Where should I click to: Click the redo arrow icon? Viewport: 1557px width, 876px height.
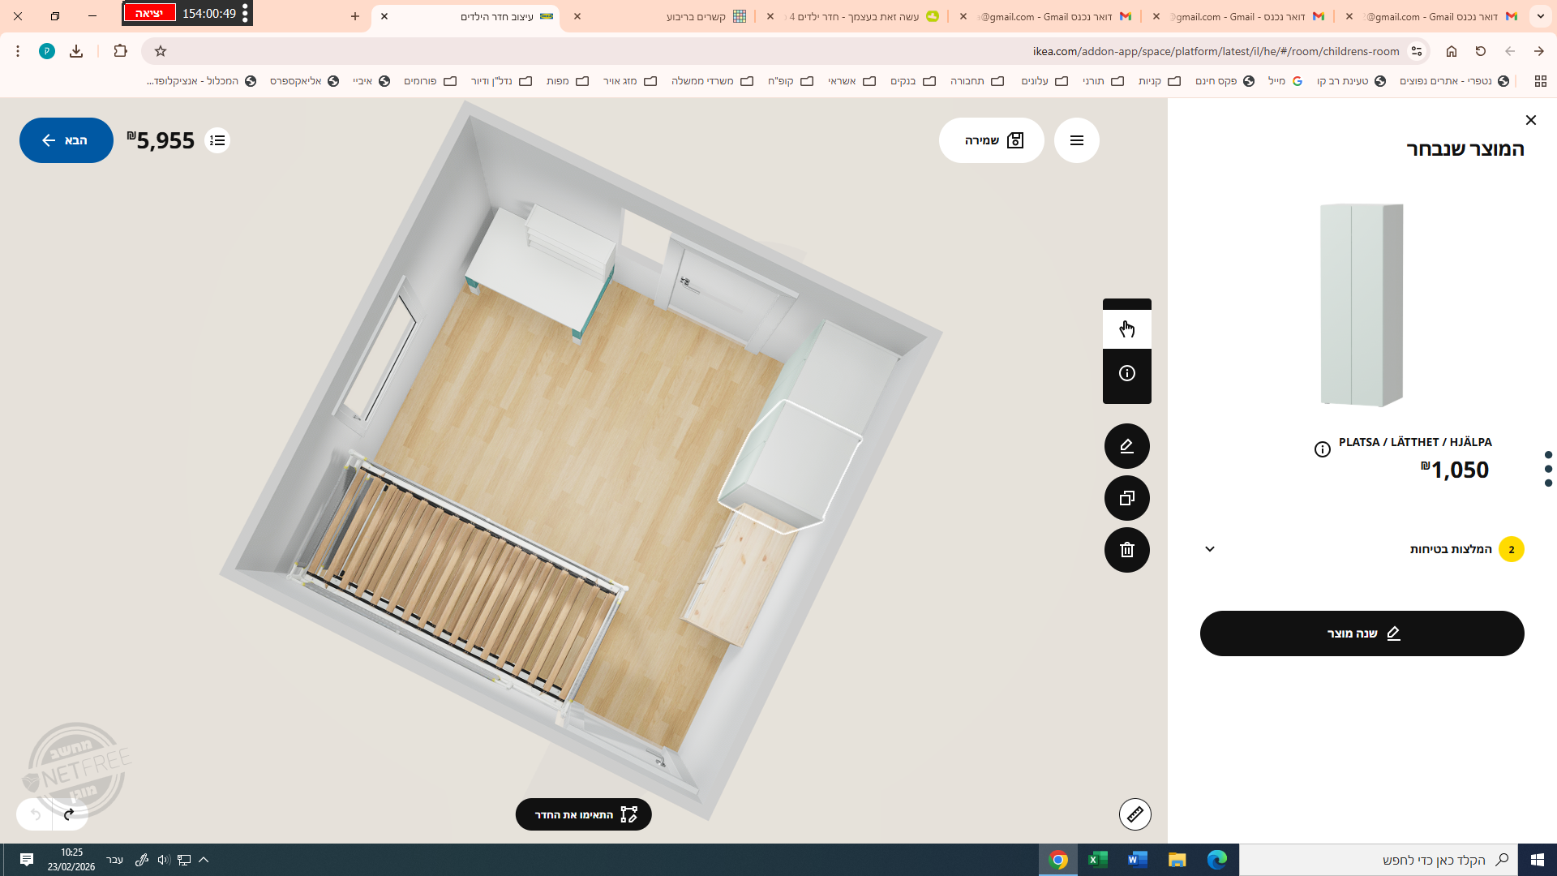pos(70,814)
